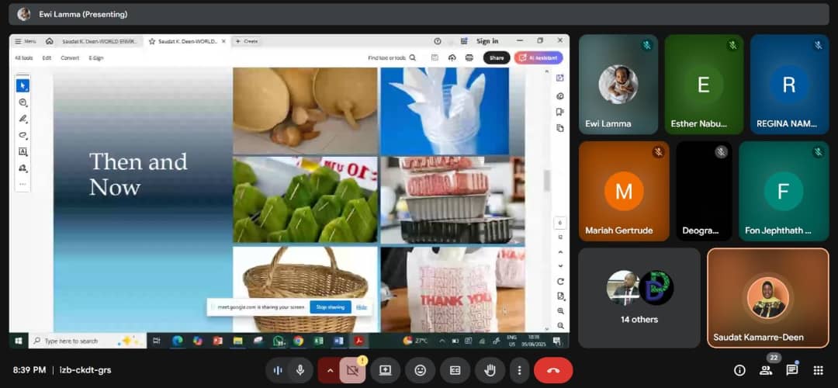Click the raise hand button
Image resolution: width=838 pixels, height=388 pixels.
point(490,370)
